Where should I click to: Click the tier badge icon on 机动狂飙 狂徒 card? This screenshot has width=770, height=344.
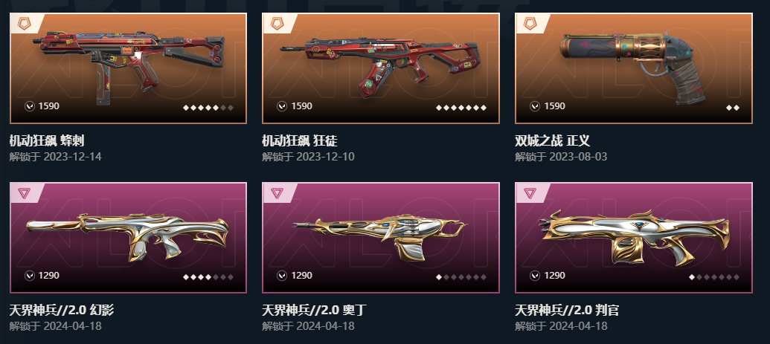[277, 23]
